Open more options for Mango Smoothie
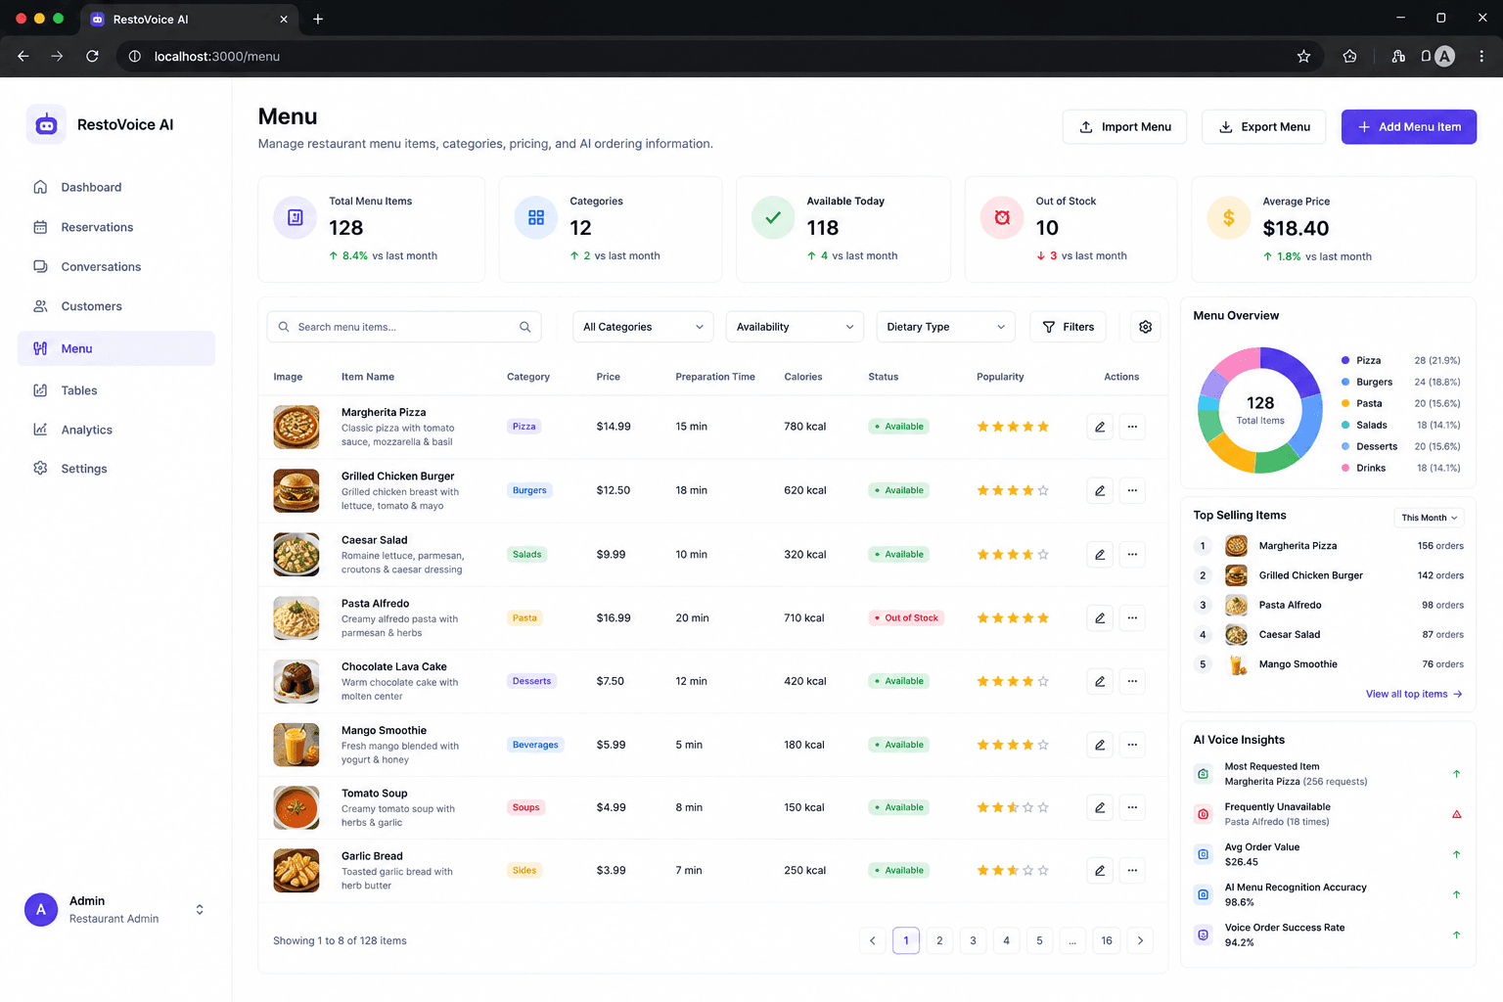Viewport: 1503px width, 1002px height. click(1132, 745)
